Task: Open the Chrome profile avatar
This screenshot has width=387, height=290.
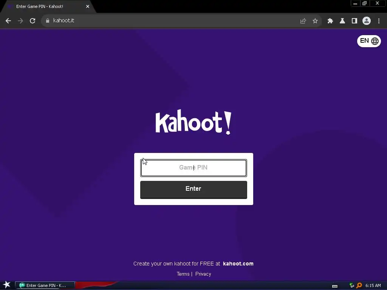Action: point(367,21)
